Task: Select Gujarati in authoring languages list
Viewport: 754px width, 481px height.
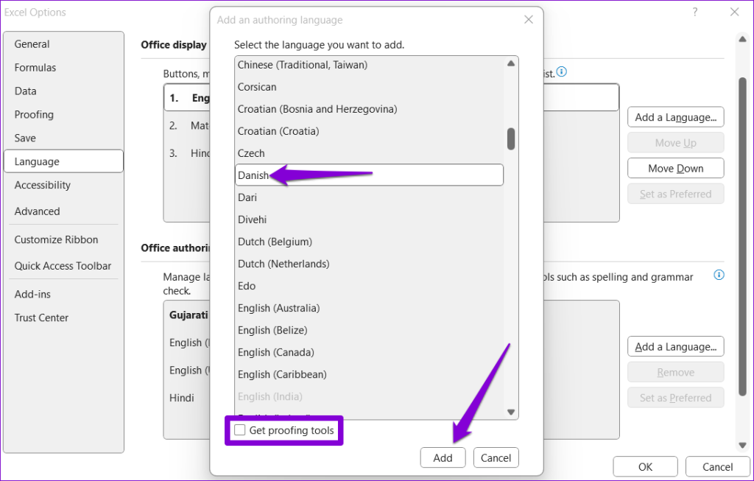Action: (x=188, y=315)
